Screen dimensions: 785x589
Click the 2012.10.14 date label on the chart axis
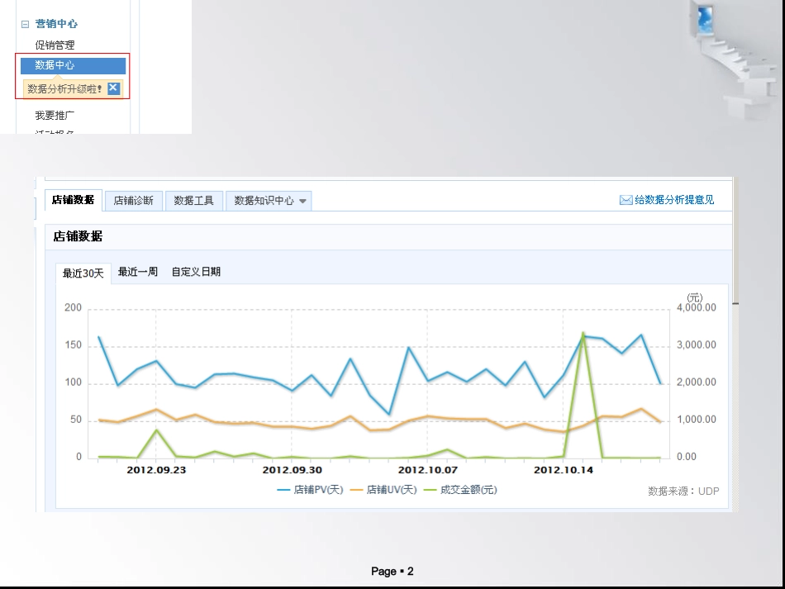tap(564, 470)
